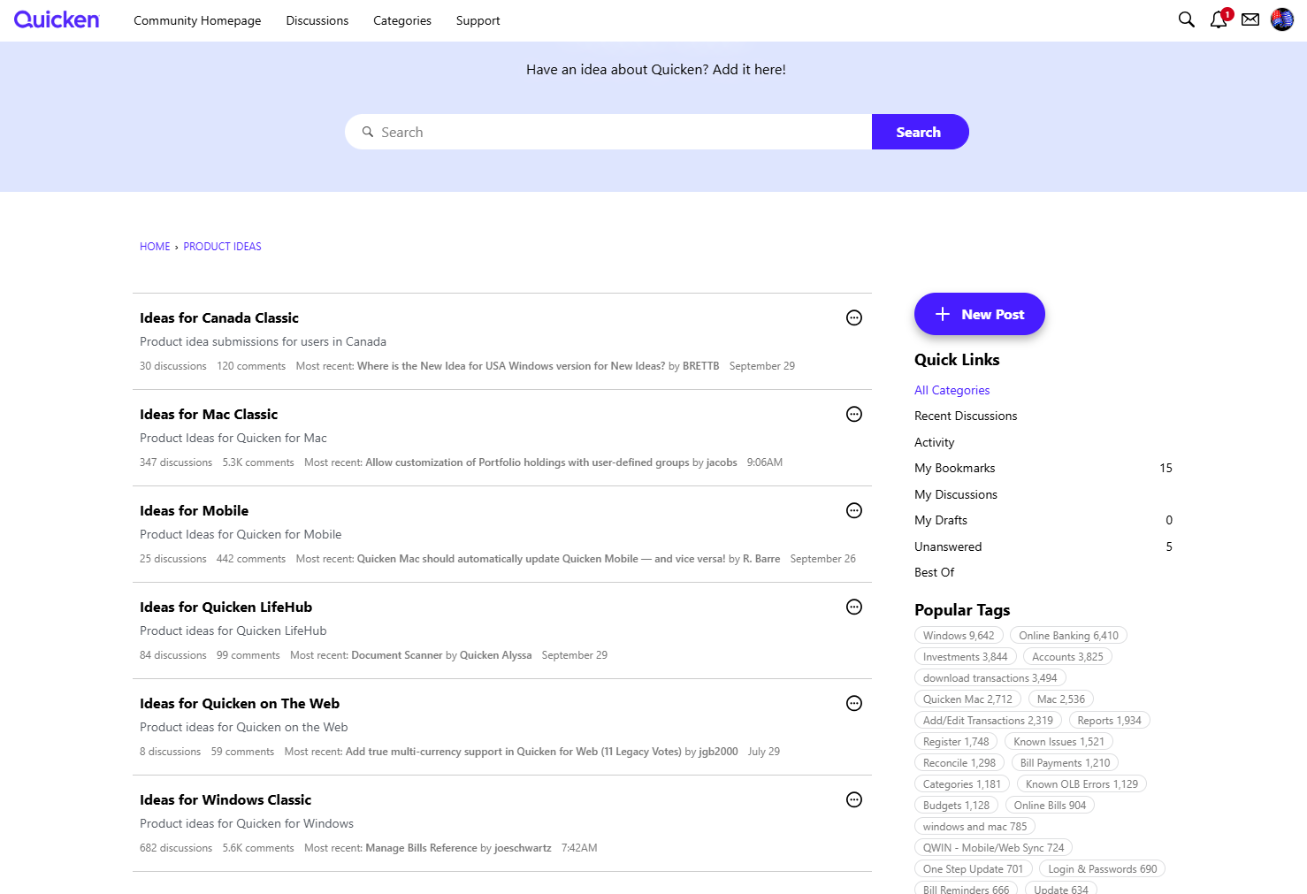Image resolution: width=1307 pixels, height=894 pixels.
Task: Open Ideas for Quicken LifeHub category
Action: pyautogui.click(x=225, y=607)
